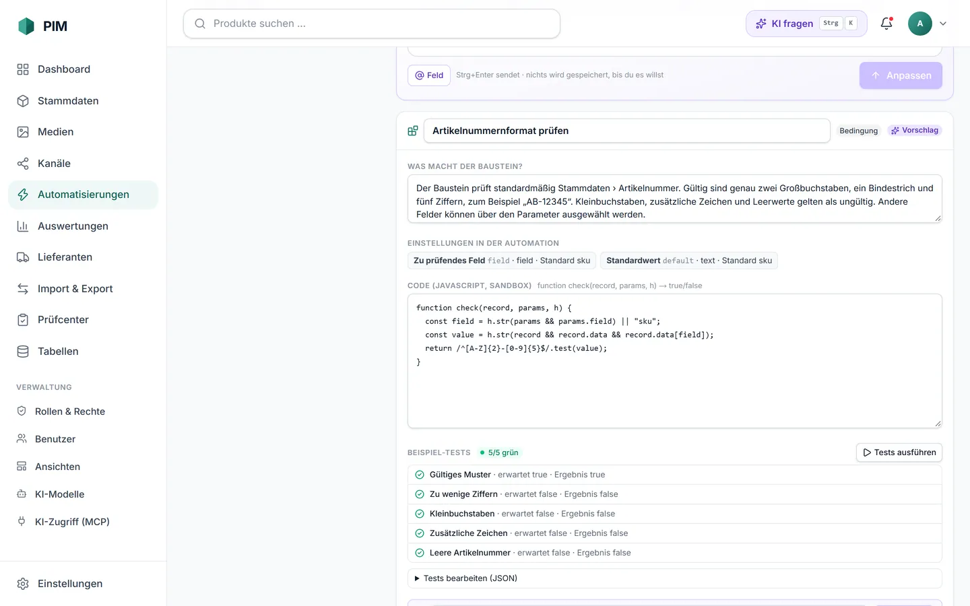Image resolution: width=970 pixels, height=606 pixels.
Task: Expand Tests bearbeiten (JSON)
Action: [675, 578]
